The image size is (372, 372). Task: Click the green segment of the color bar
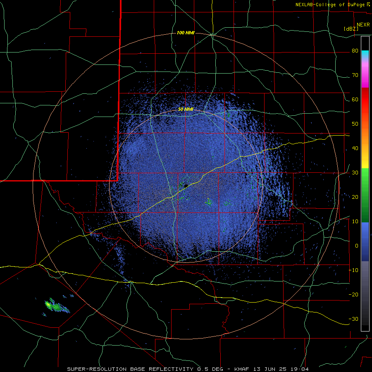[365, 195]
